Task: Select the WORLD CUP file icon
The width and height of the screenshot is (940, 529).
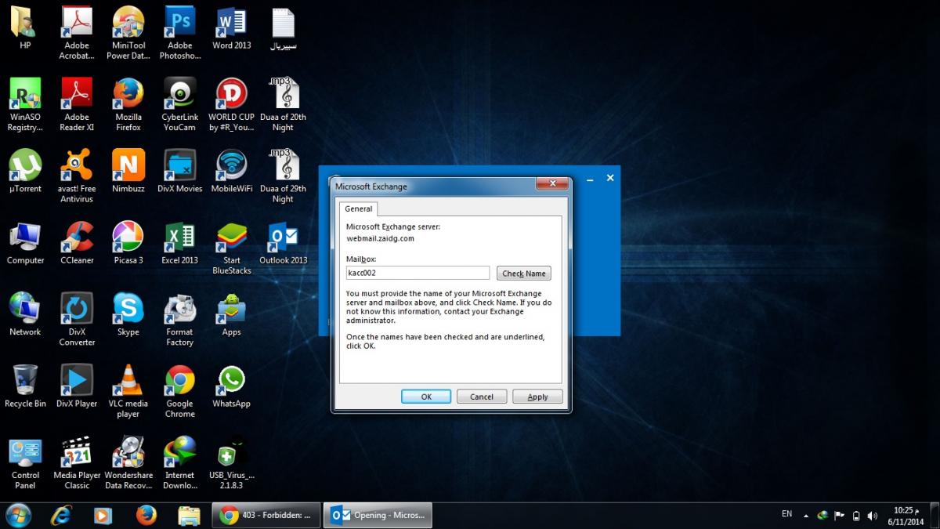Action: pos(232,105)
